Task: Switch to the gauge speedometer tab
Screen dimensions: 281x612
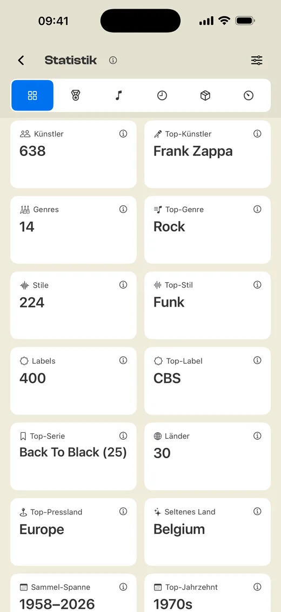Action: 249,96
